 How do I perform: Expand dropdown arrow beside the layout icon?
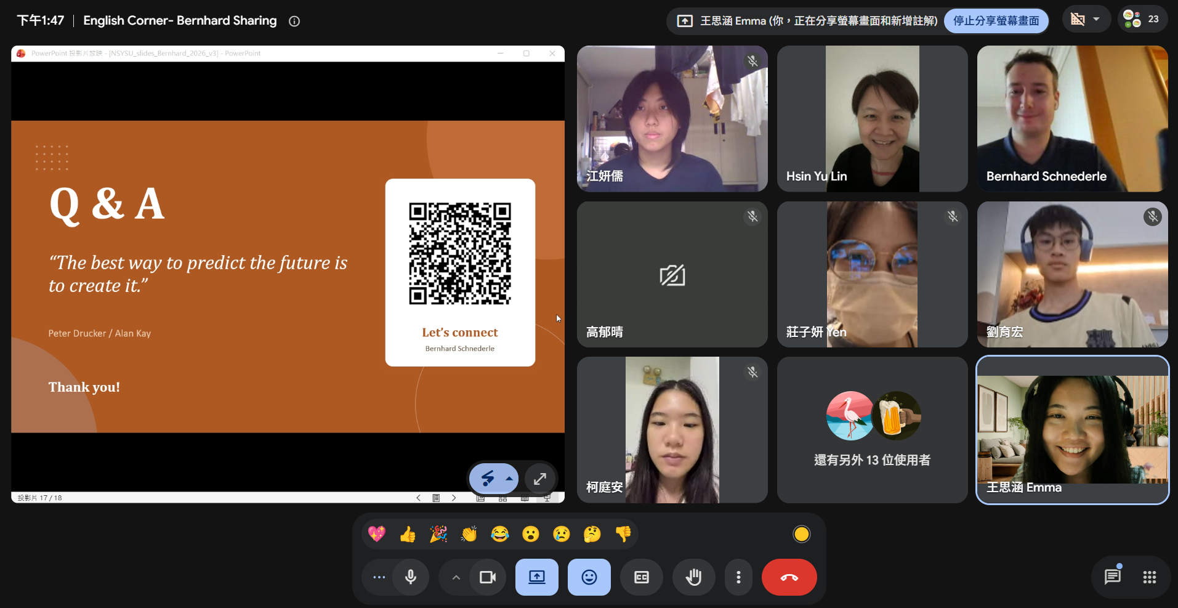coord(1097,20)
